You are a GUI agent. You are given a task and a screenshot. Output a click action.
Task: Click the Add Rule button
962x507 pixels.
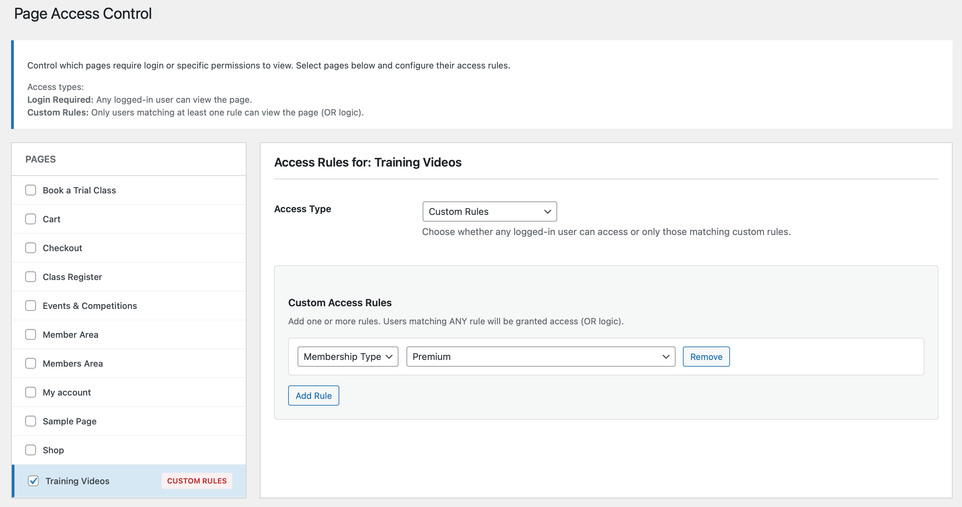(313, 395)
